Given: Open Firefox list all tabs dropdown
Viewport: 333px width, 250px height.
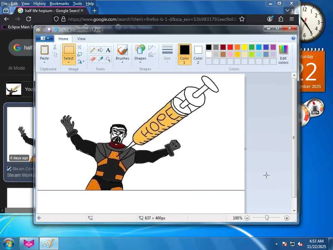Looking at the screenshot, I should pyautogui.click(x=289, y=10).
